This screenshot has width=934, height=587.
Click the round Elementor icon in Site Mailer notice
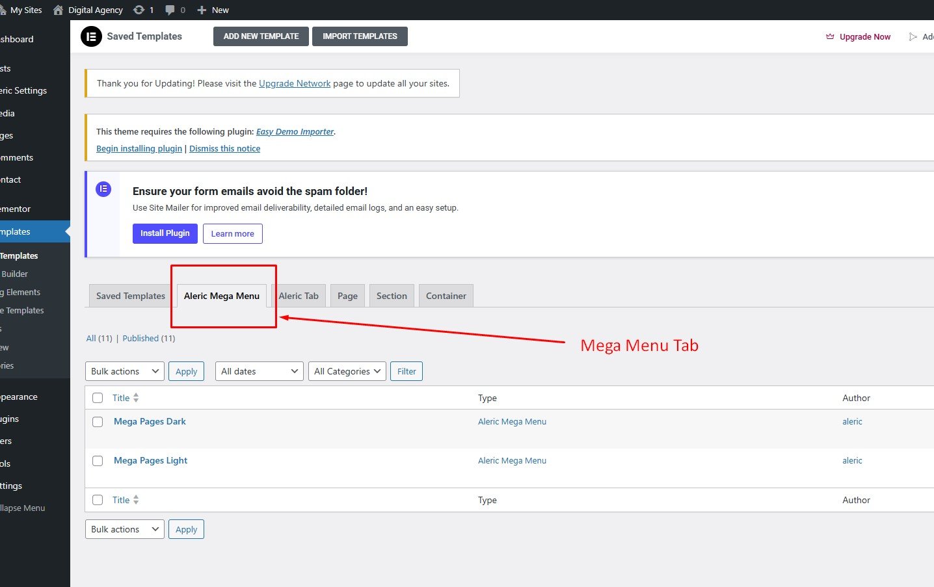tap(103, 189)
